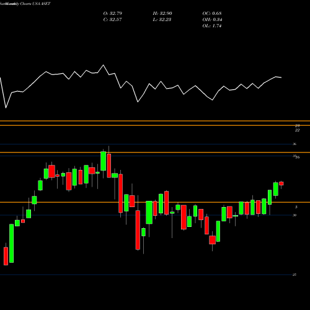Click the axis label '16'

pyautogui.click(x=298, y=157)
